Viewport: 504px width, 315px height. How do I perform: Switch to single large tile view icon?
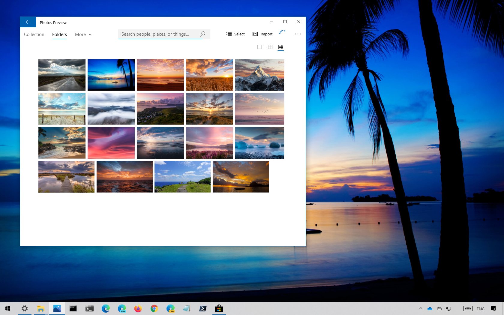coord(259,47)
